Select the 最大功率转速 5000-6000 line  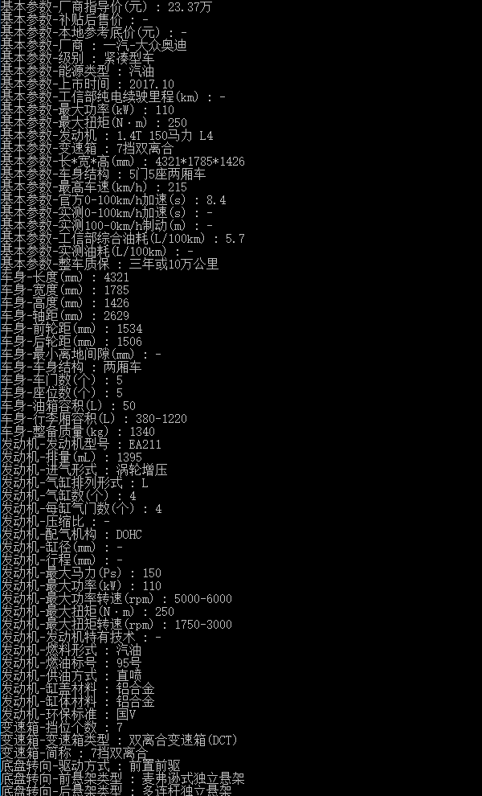[x=116, y=598]
